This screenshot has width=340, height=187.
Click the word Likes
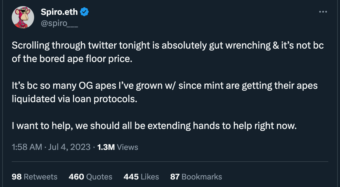150,177
